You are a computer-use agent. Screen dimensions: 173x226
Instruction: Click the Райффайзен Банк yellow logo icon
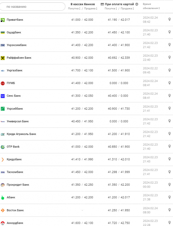(3, 58)
